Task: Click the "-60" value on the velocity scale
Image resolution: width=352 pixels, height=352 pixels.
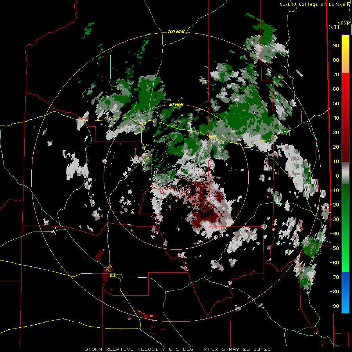Action: pyautogui.click(x=334, y=263)
